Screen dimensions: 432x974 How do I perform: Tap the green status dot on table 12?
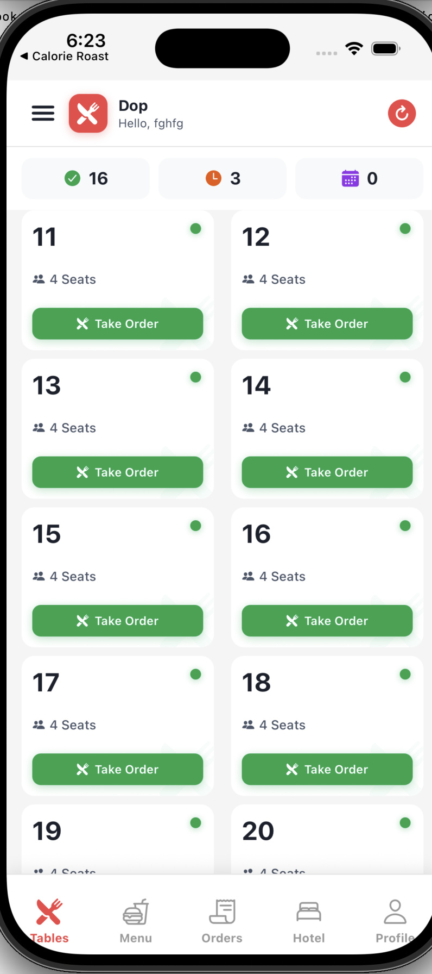point(405,229)
